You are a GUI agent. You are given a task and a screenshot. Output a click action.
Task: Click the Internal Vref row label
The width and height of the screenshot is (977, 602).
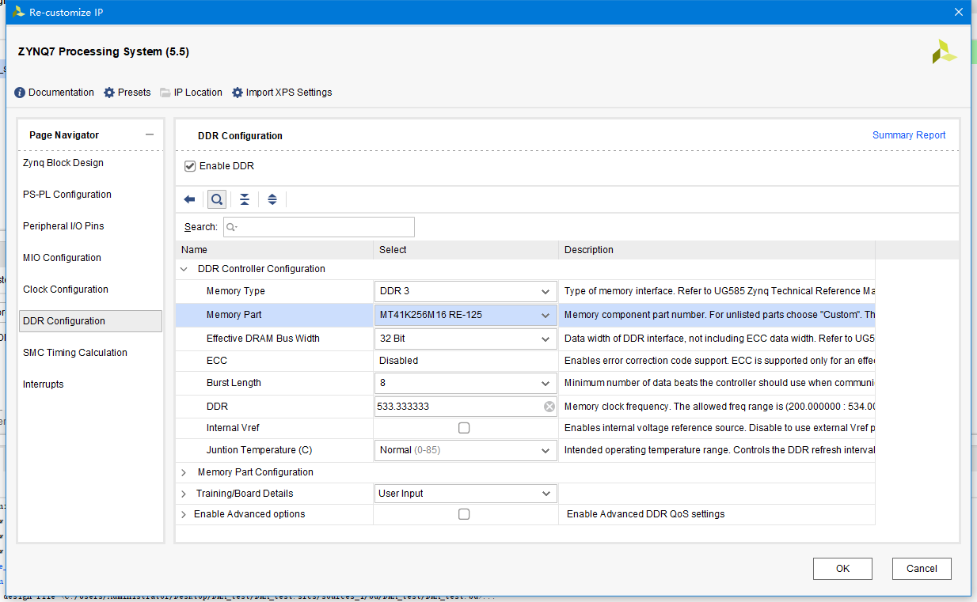pos(233,428)
